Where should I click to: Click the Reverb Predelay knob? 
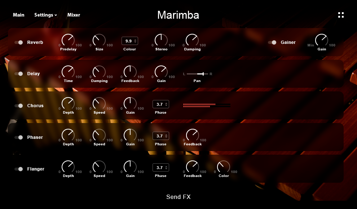[x=68, y=40]
